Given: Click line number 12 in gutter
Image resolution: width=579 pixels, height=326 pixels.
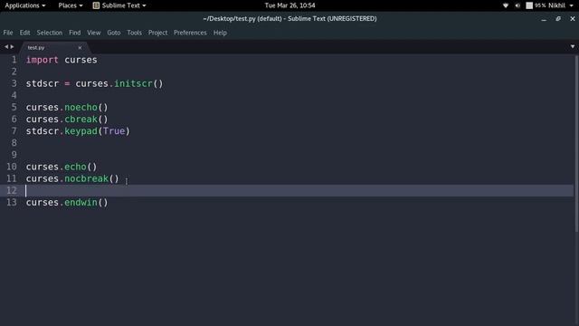Looking at the screenshot, I should [x=12, y=190].
